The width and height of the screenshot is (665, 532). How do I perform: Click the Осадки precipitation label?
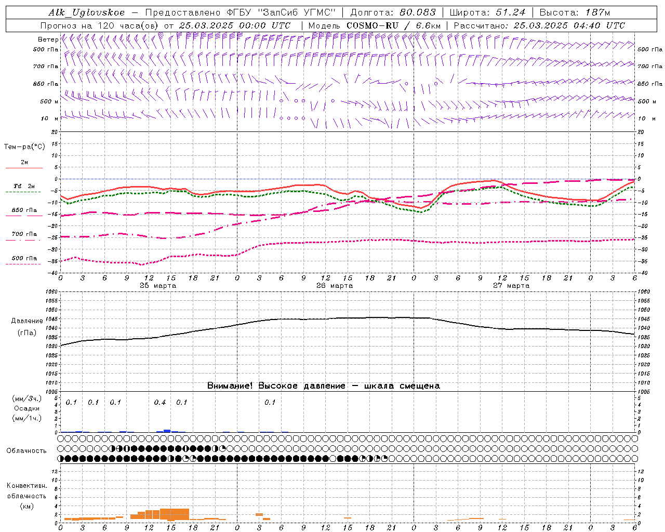point(26,408)
